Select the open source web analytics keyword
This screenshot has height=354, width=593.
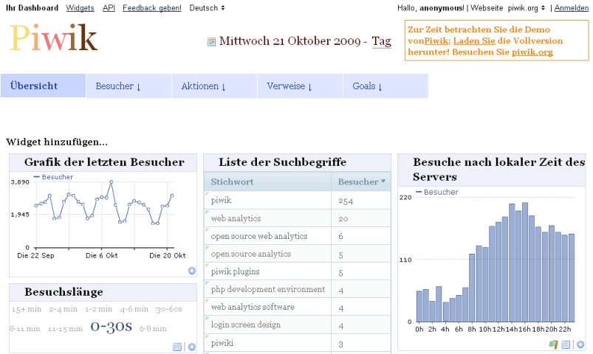coord(259,236)
